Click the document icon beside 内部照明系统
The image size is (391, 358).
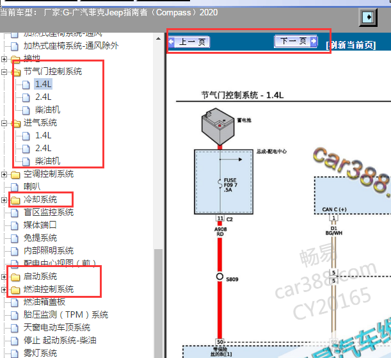15,251
